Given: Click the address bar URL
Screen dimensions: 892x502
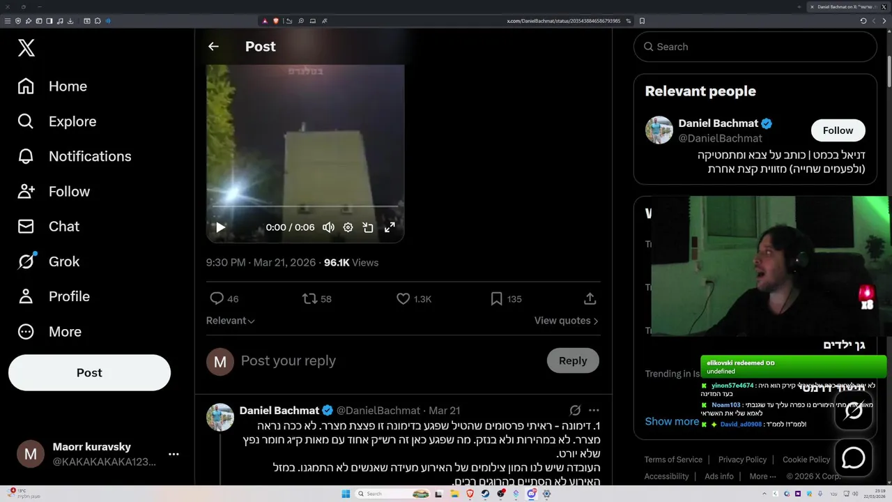Looking at the screenshot, I should tap(563, 21).
